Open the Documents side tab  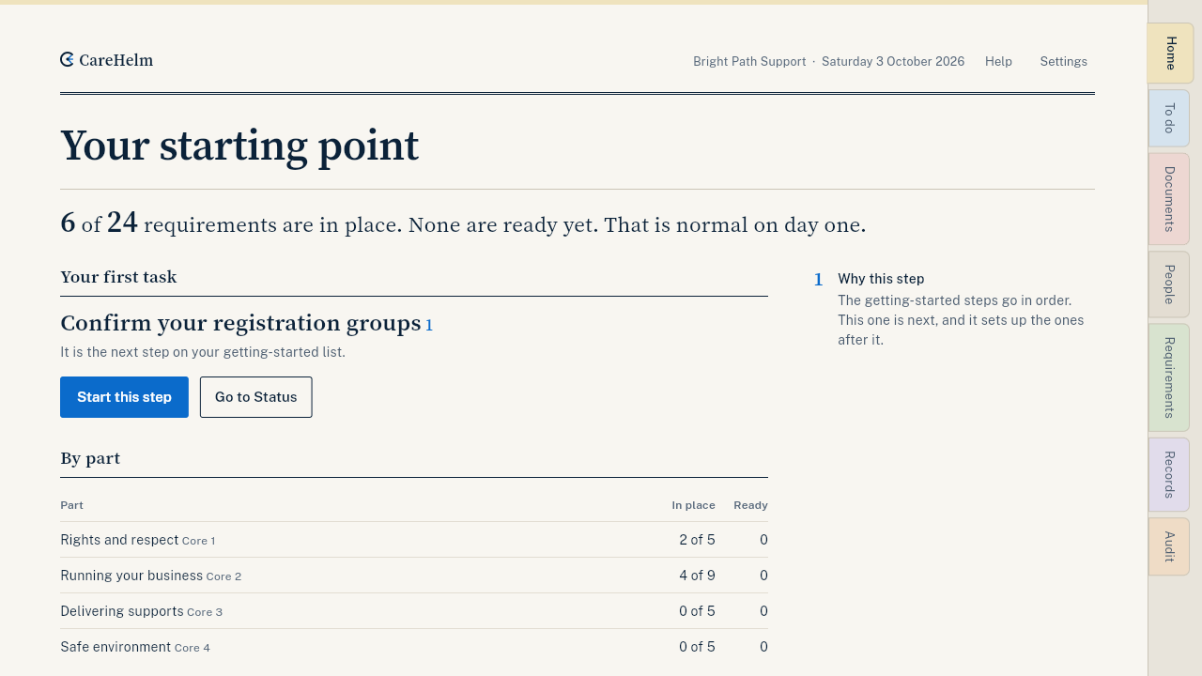[x=1169, y=199]
